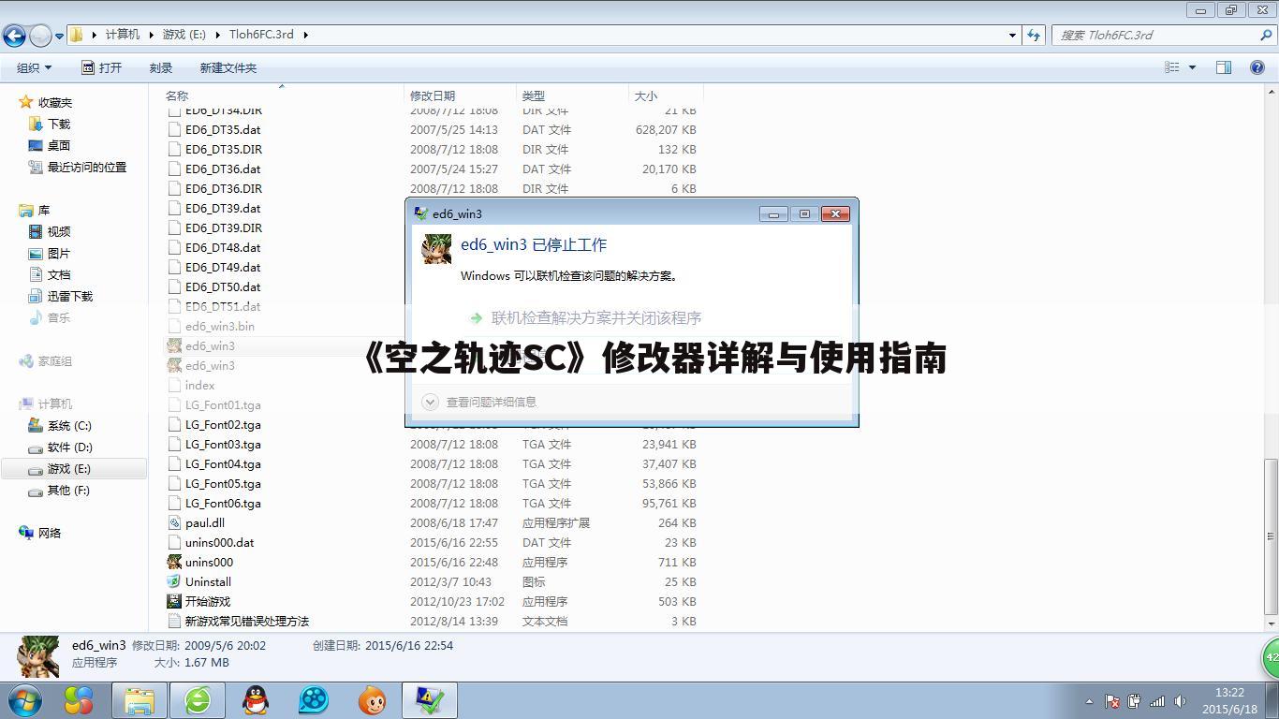Select file ED6_DT35.dat
The image size is (1279, 719).
(x=223, y=129)
